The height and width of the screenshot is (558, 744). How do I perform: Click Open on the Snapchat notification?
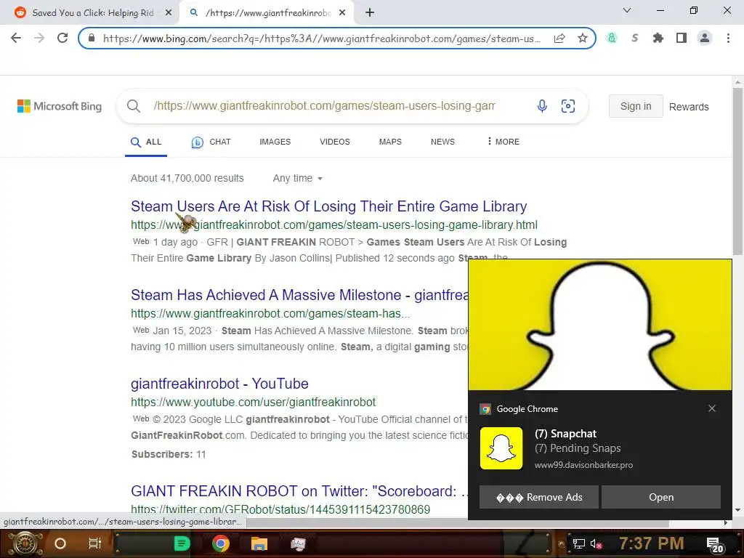pyautogui.click(x=661, y=497)
